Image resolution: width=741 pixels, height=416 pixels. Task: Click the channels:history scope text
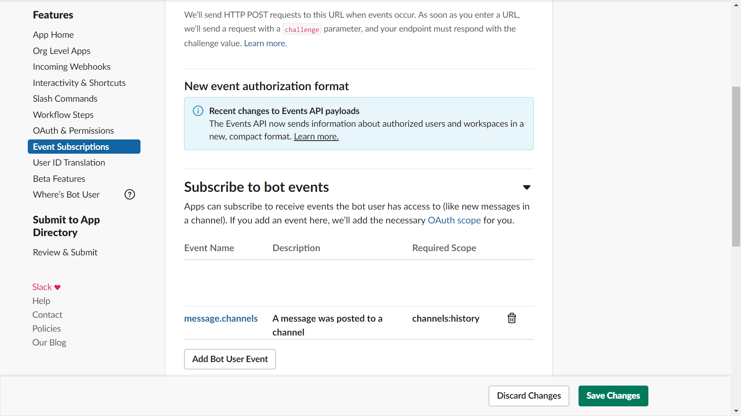coord(446,319)
